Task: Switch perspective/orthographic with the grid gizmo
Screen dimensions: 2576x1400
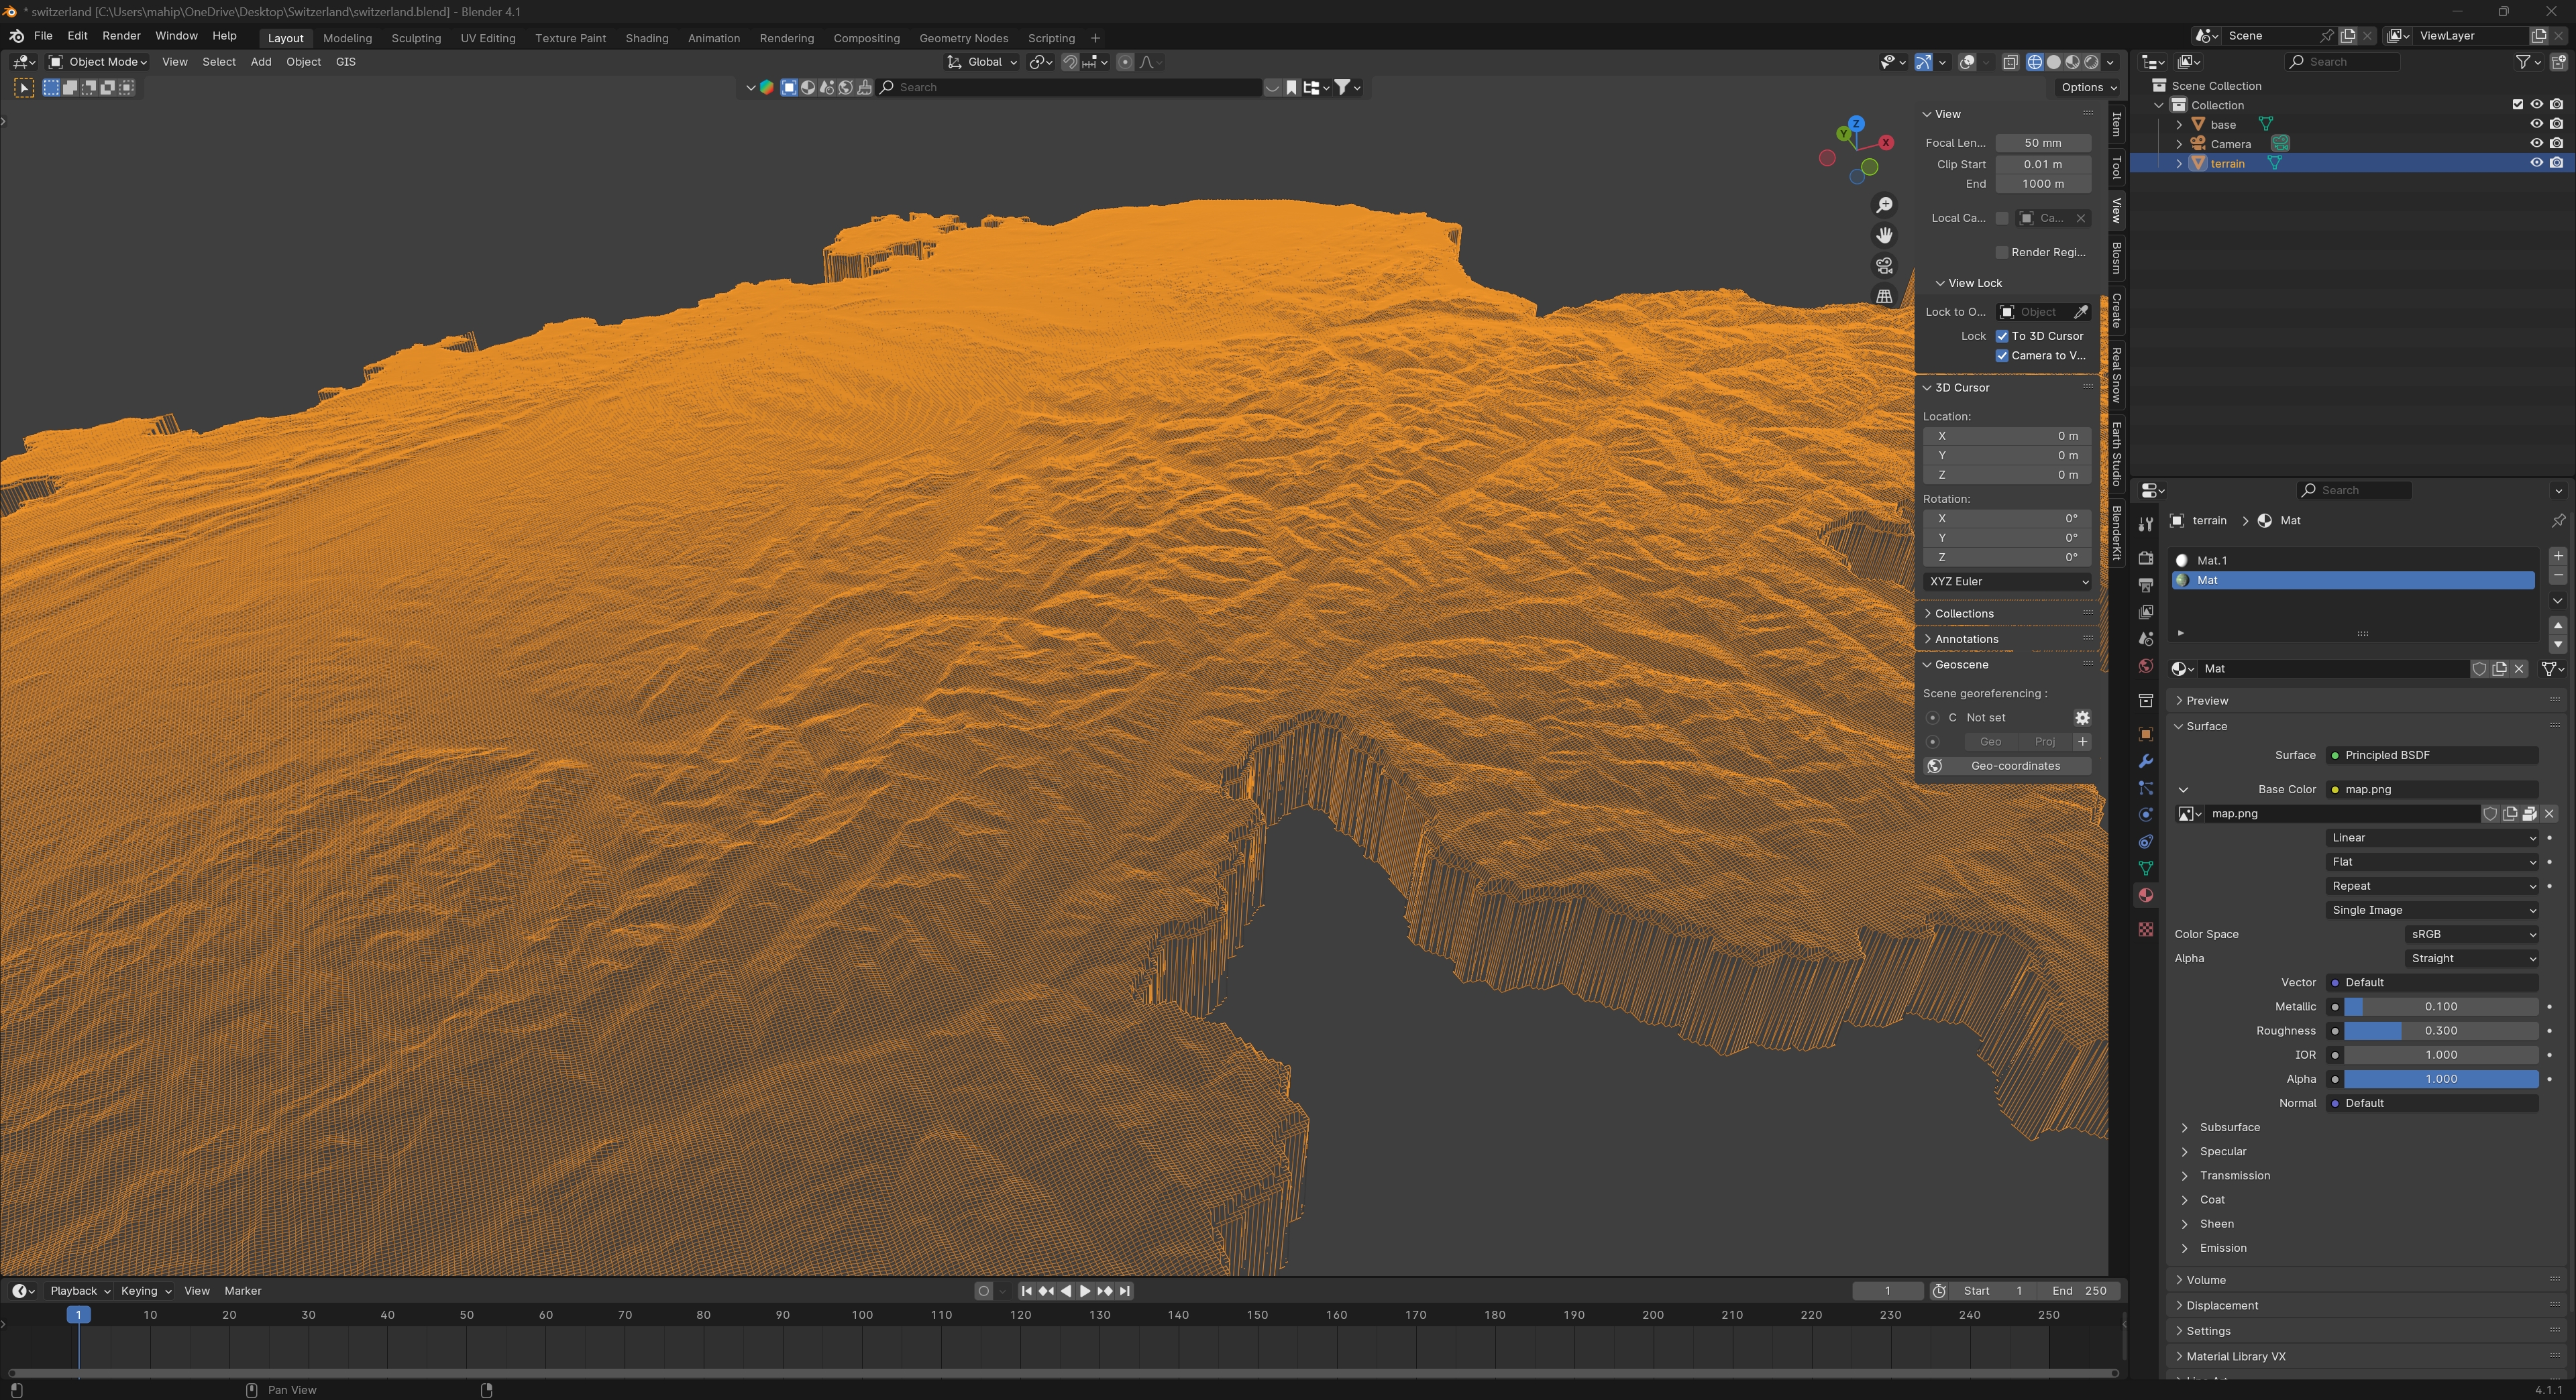Action: (x=1884, y=297)
